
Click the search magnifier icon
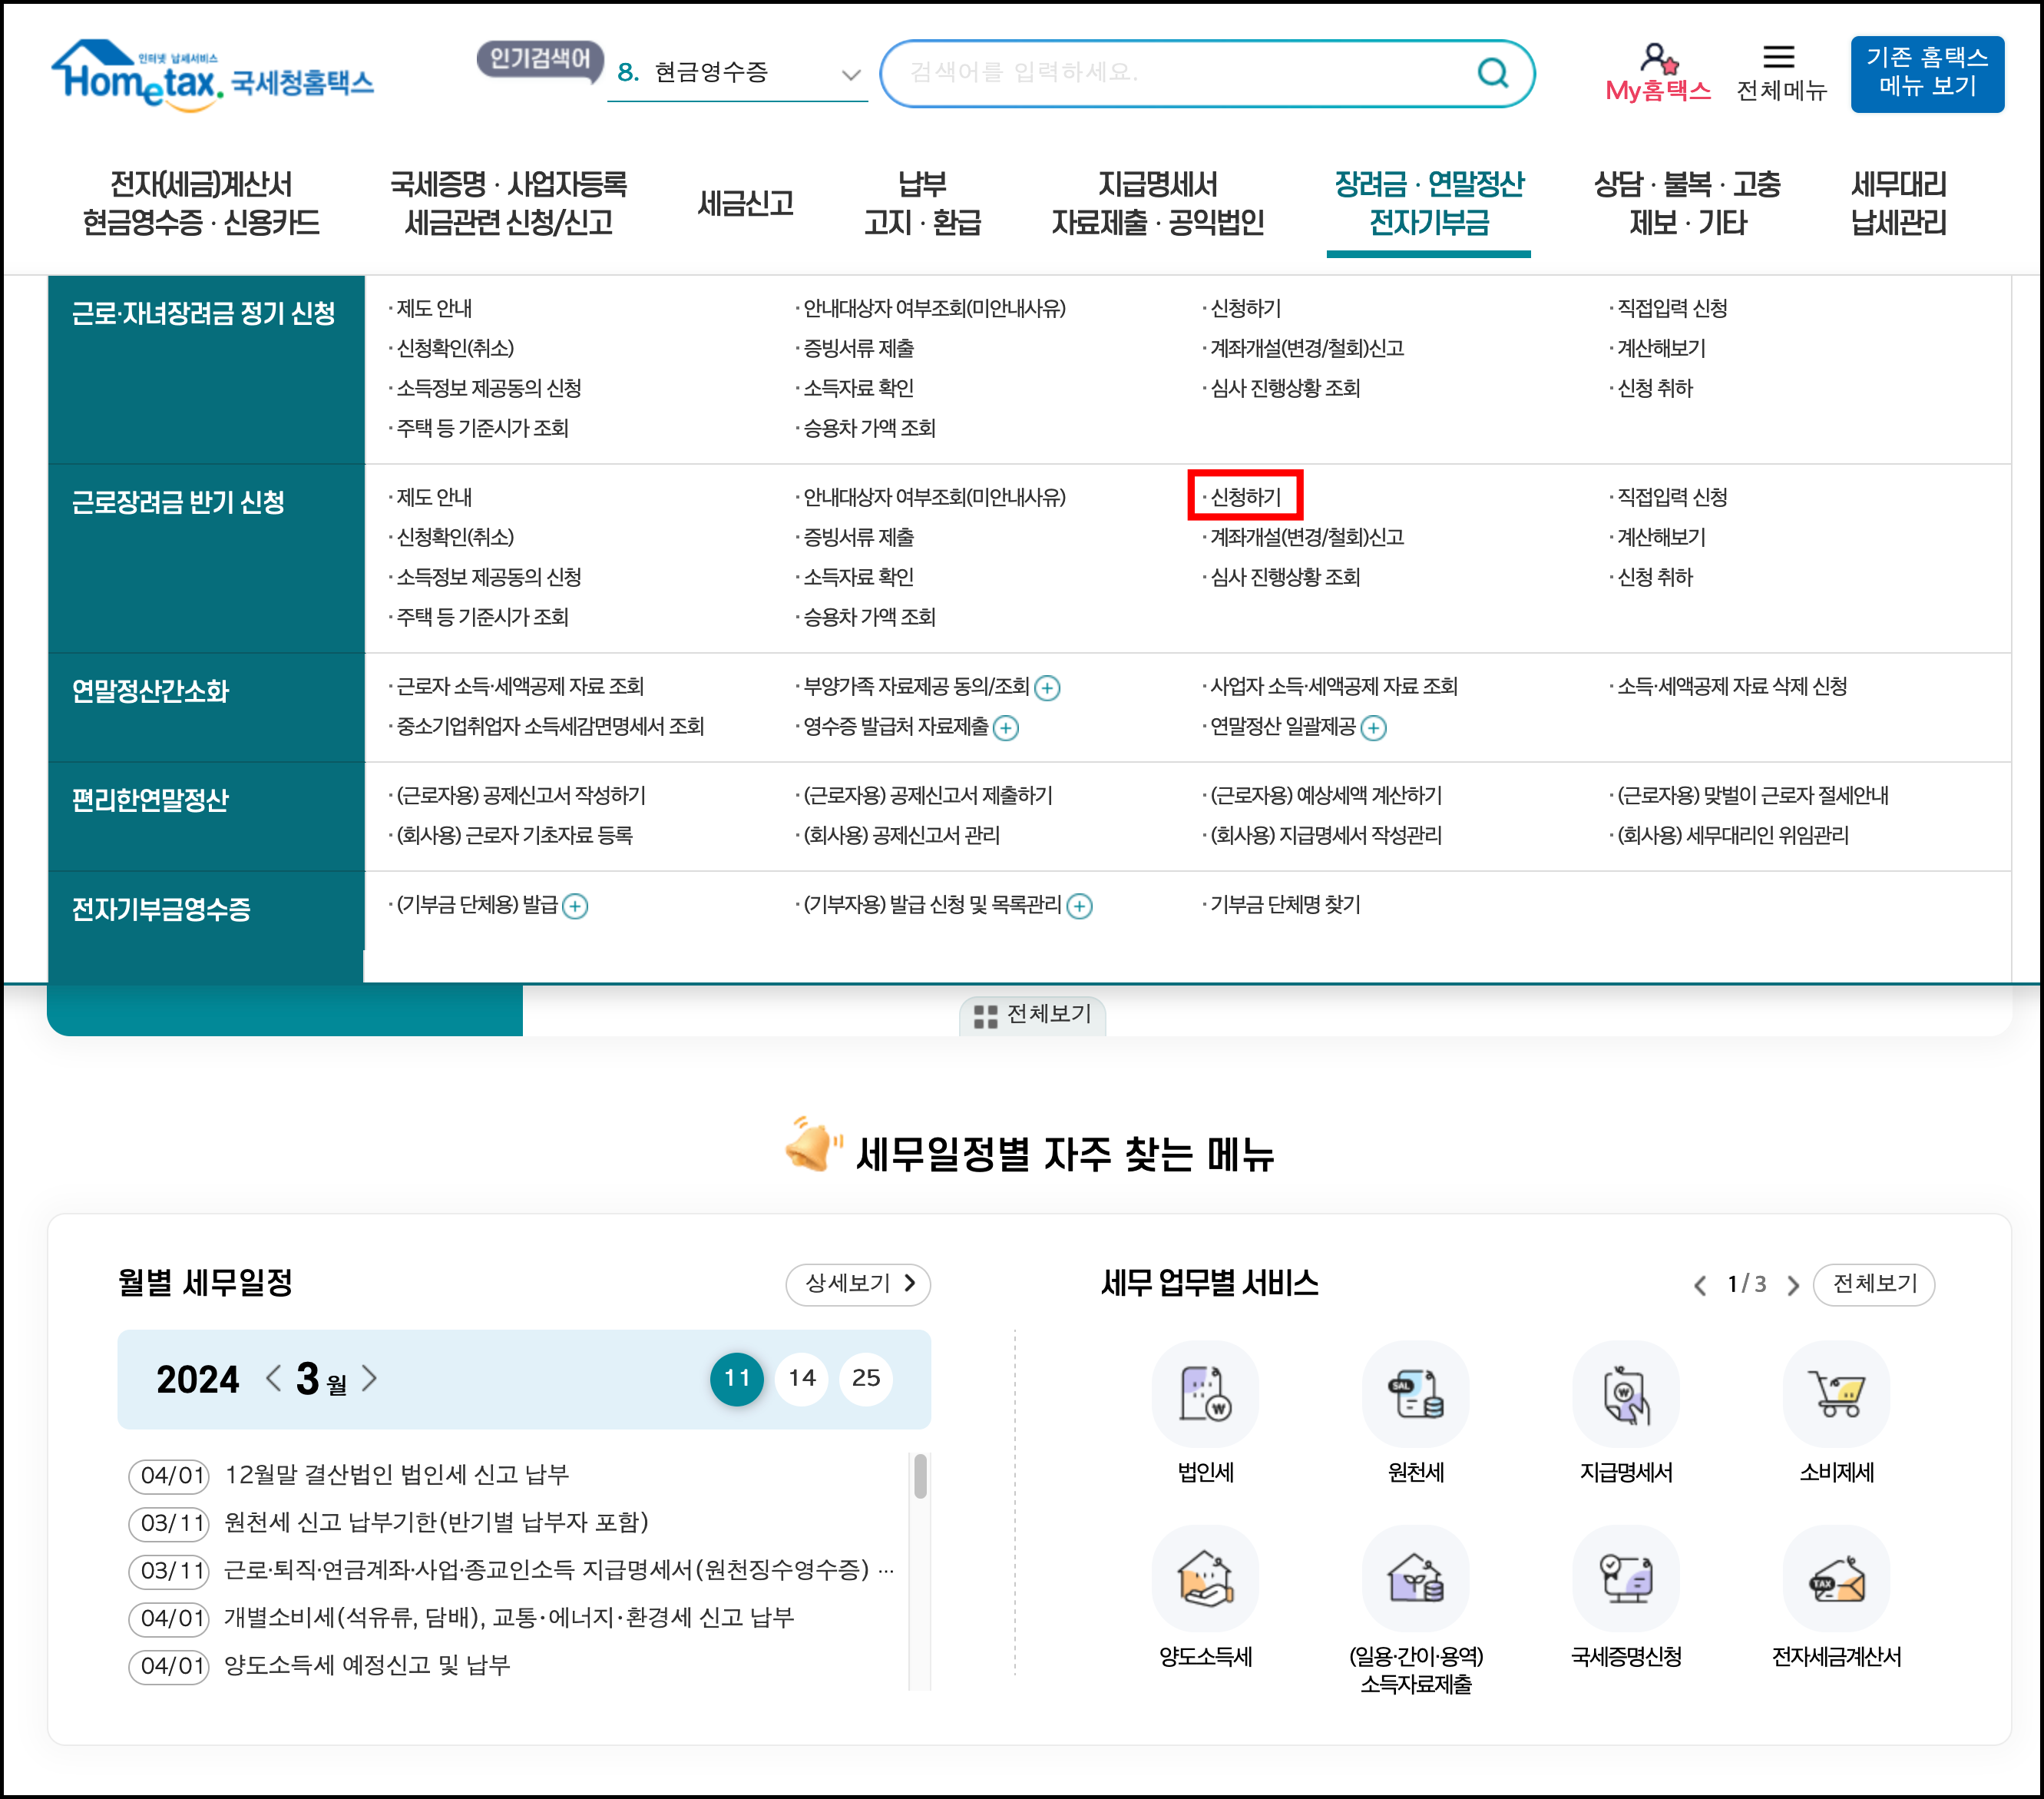[1492, 72]
